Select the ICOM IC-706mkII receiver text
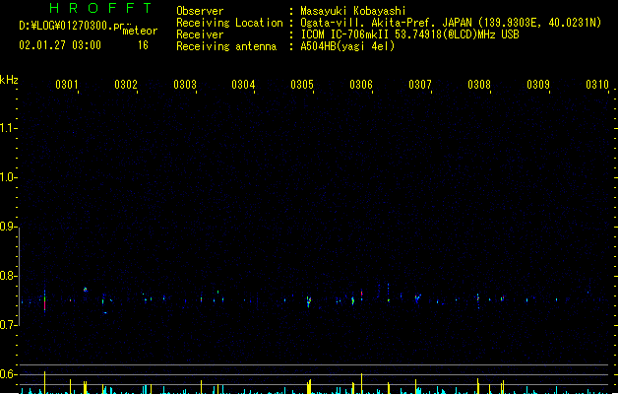The height and width of the screenshot is (394, 619). pyautogui.click(x=409, y=34)
